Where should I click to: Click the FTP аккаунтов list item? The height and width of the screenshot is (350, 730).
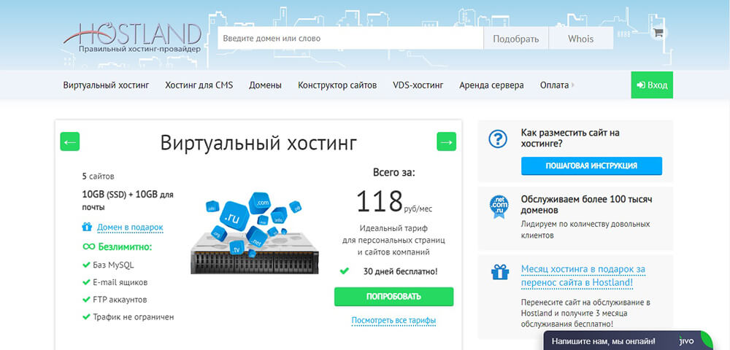tap(120, 300)
